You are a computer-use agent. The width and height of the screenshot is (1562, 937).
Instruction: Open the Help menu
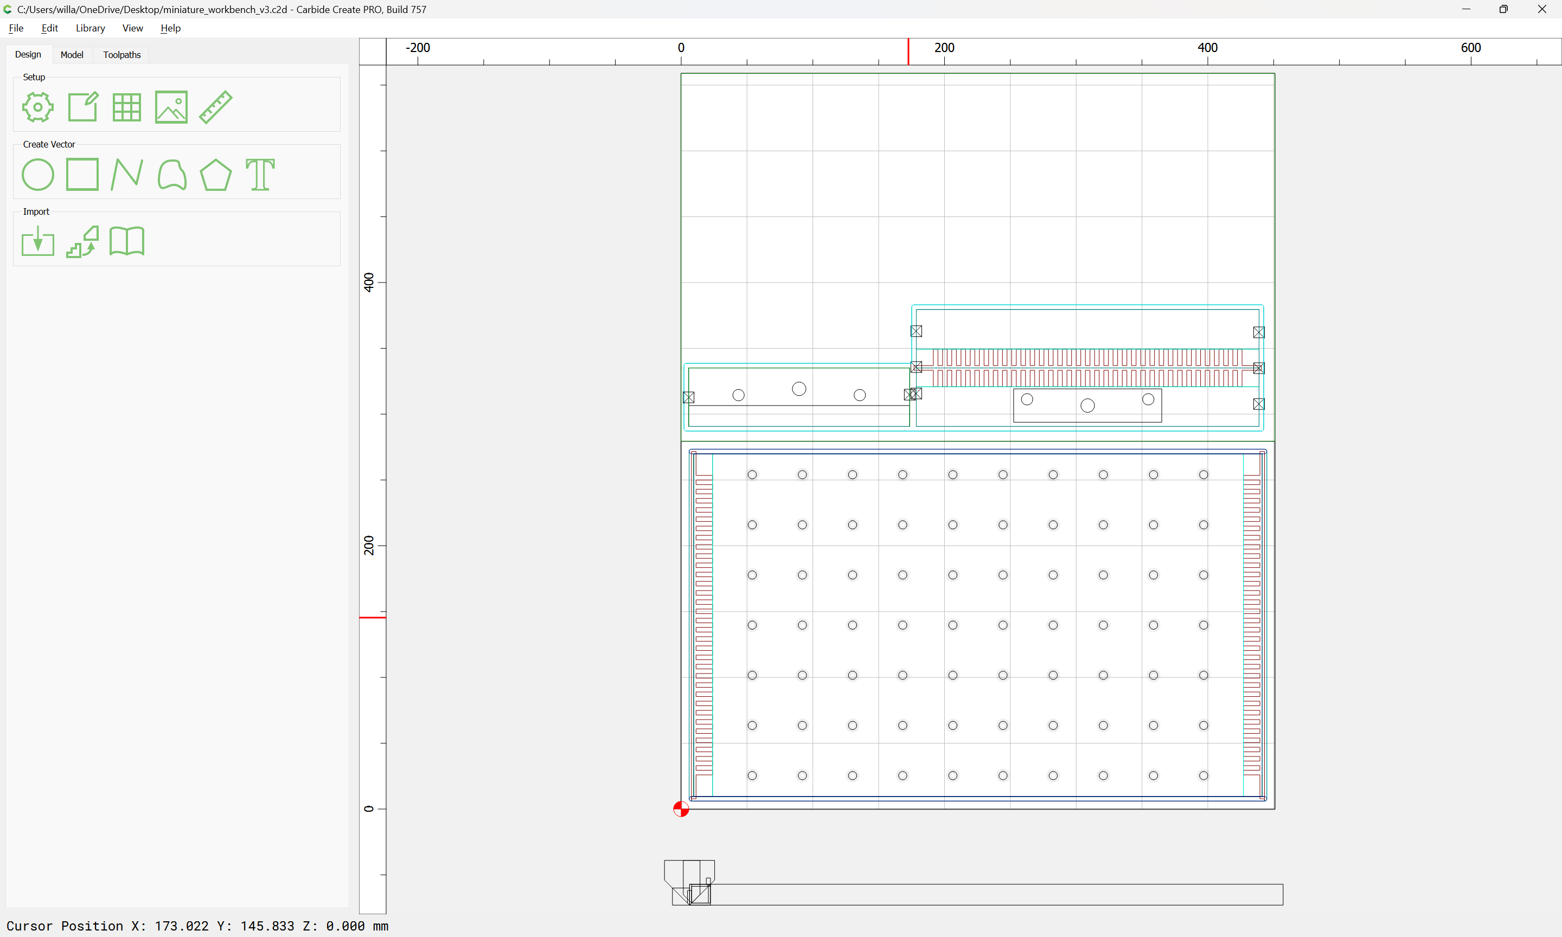pyautogui.click(x=170, y=28)
